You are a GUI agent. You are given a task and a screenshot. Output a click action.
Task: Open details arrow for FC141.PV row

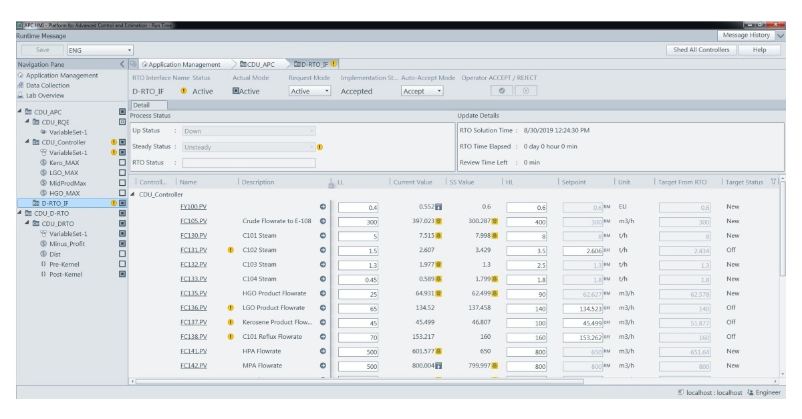323,352
